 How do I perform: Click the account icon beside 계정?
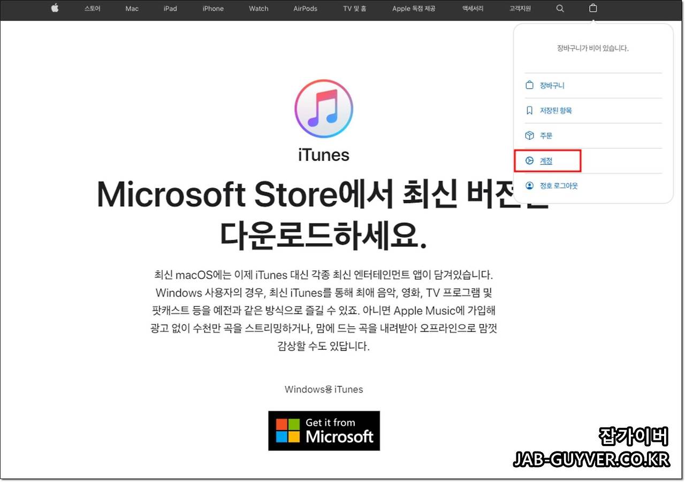click(x=529, y=160)
